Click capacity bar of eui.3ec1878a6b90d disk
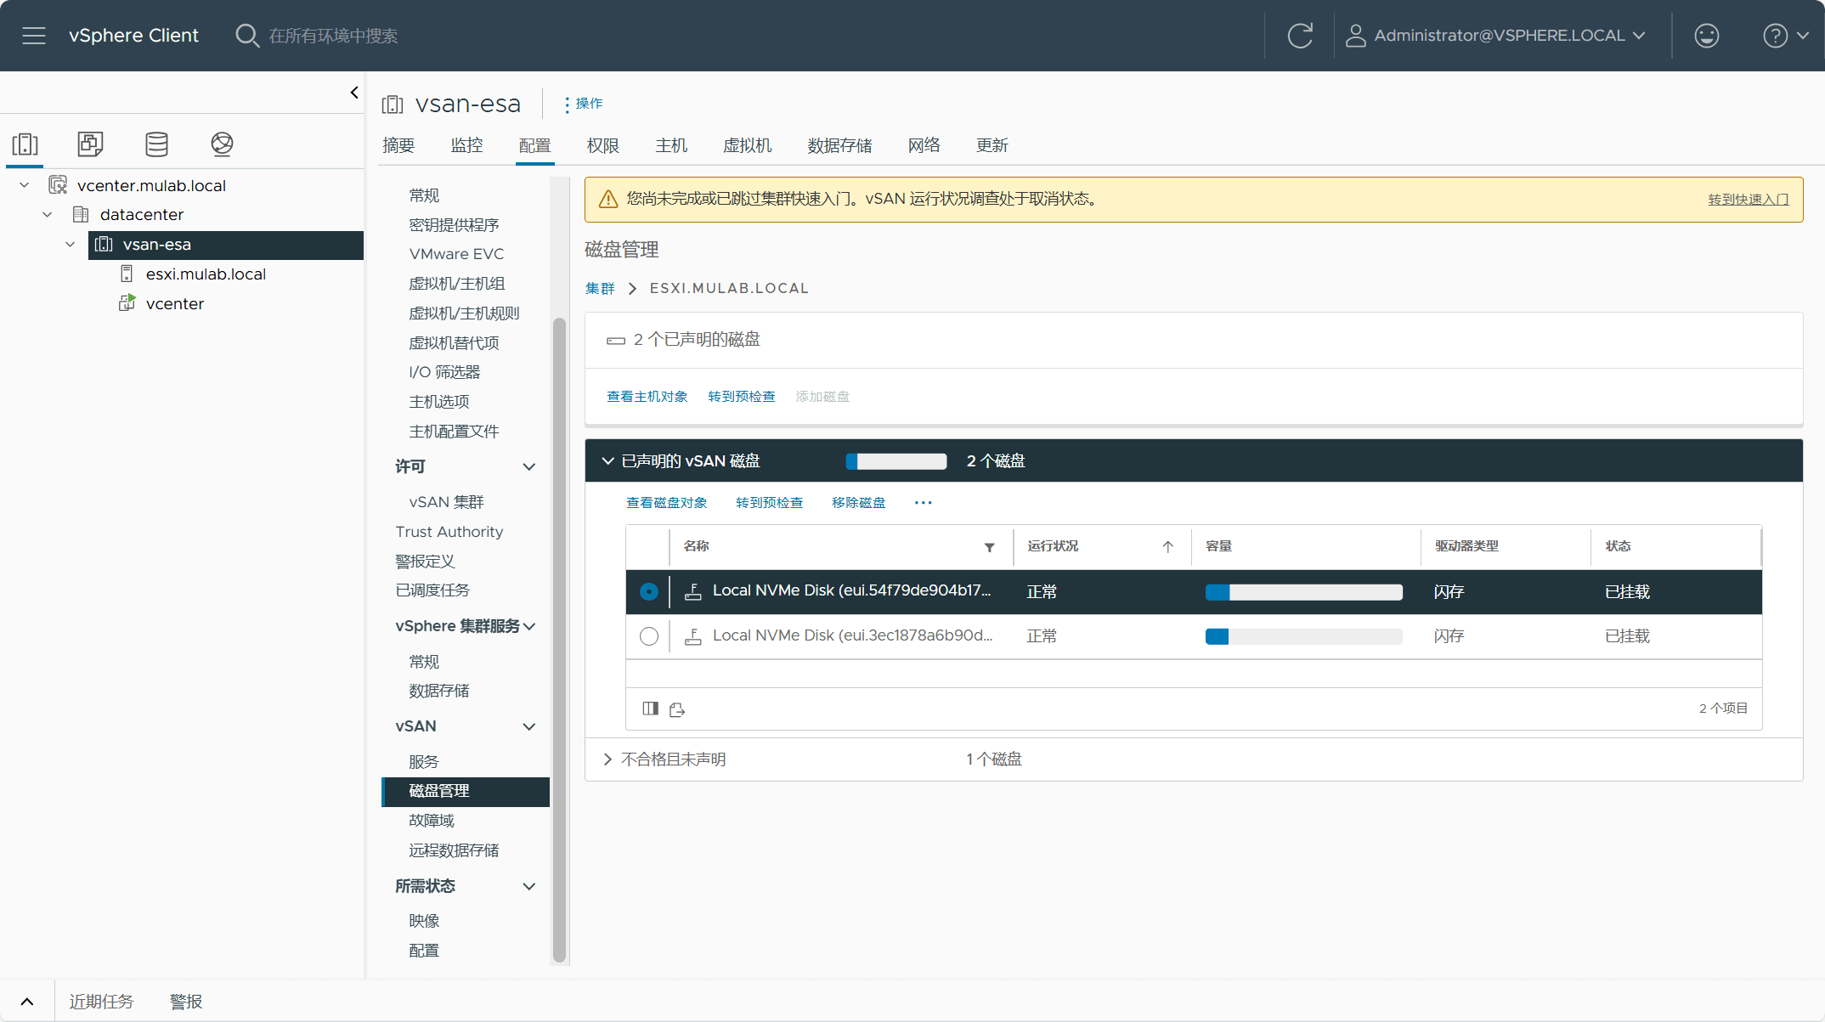Viewport: 1825px width, 1022px height. click(1304, 636)
